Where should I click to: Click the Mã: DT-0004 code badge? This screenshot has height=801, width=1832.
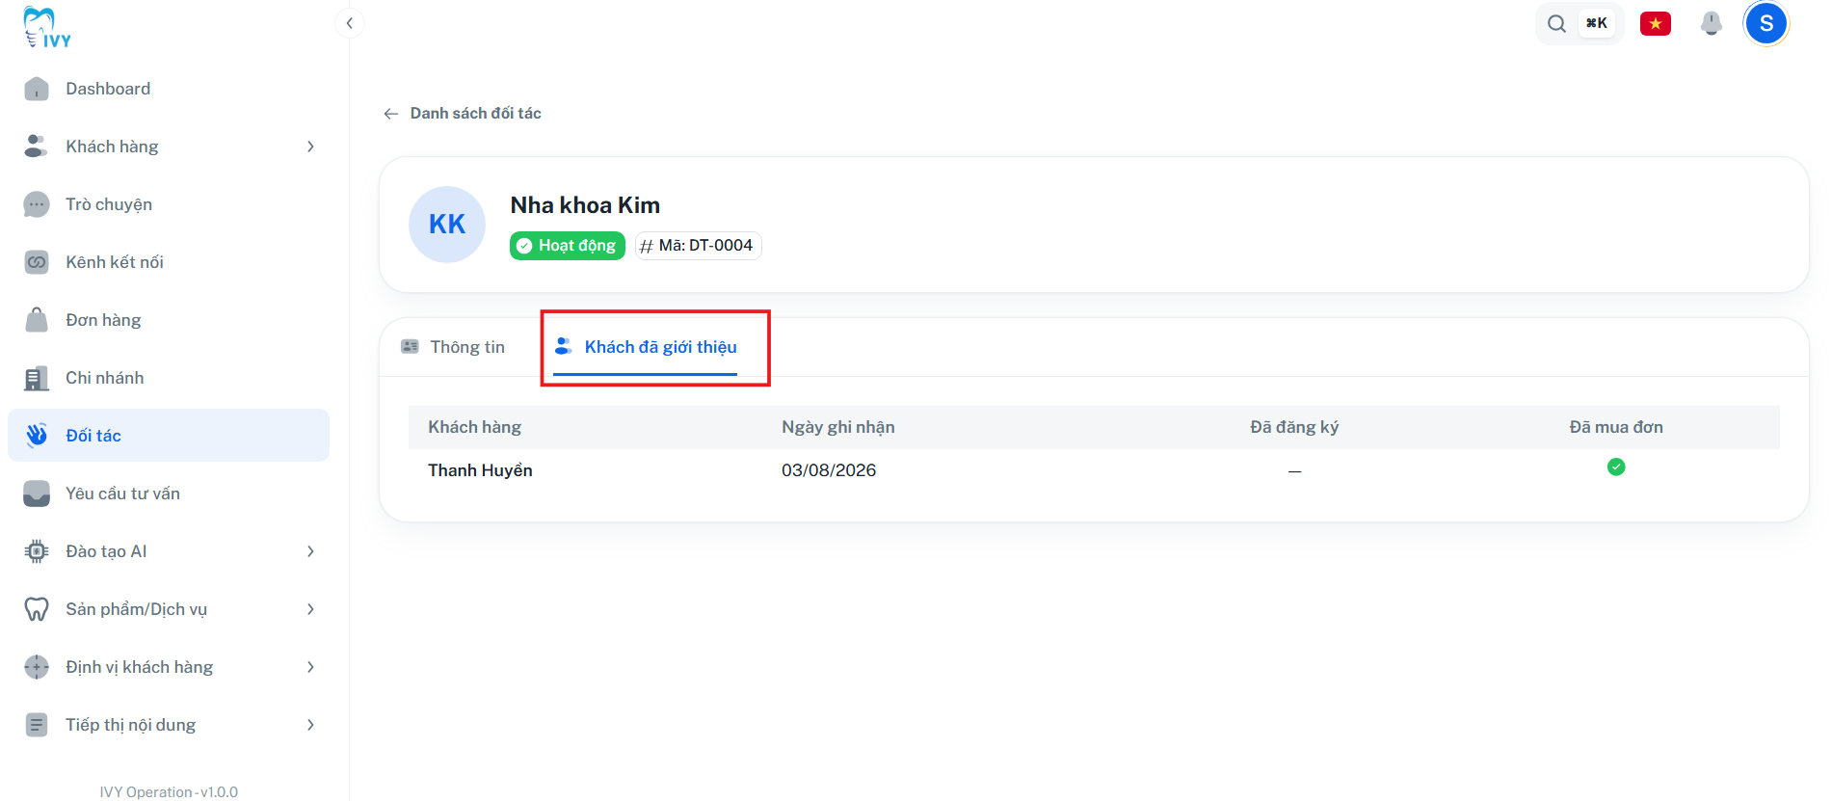coord(699,246)
